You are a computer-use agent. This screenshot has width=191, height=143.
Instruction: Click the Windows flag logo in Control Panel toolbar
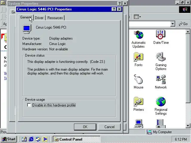185,10
